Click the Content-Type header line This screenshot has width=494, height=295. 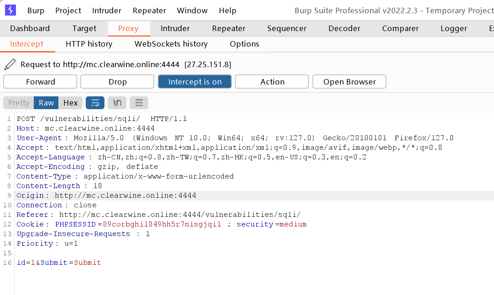click(x=125, y=176)
